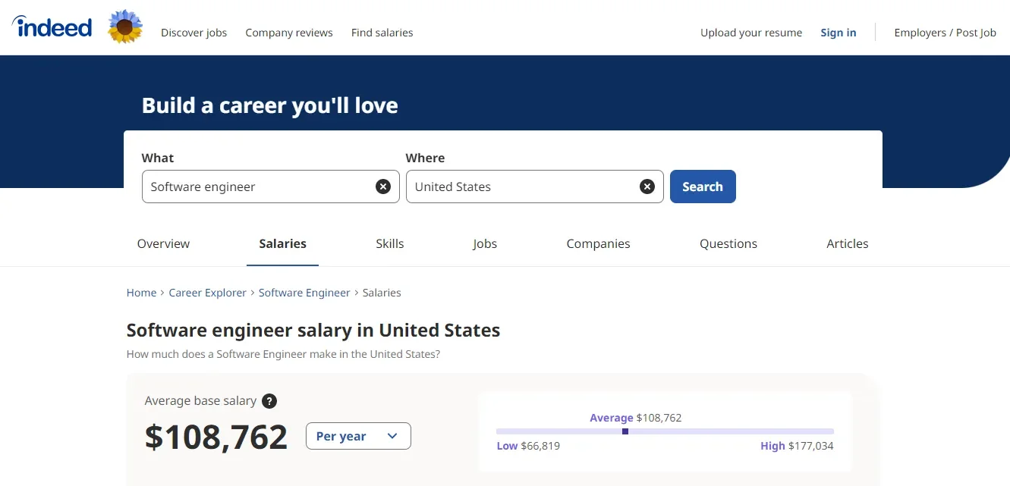The width and height of the screenshot is (1010, 486).
Task: Open the Salaries tab
Action: coord(282,243)
